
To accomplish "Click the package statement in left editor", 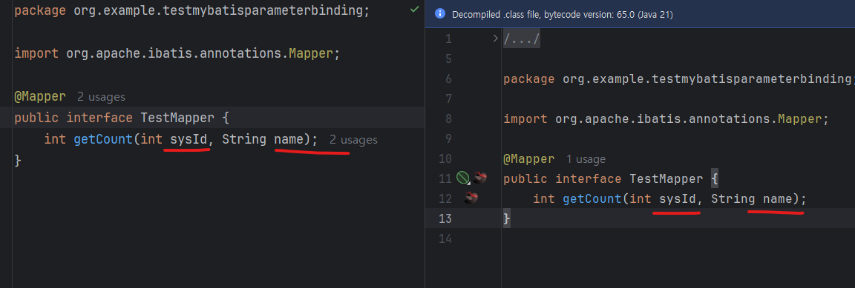I will click(192, 10).
